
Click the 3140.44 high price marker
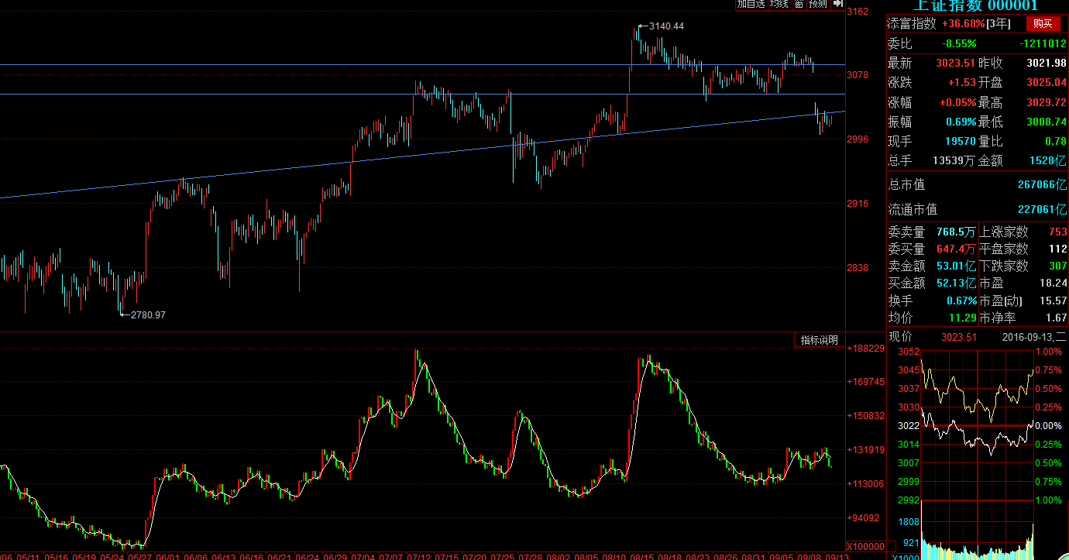[666, 26]
